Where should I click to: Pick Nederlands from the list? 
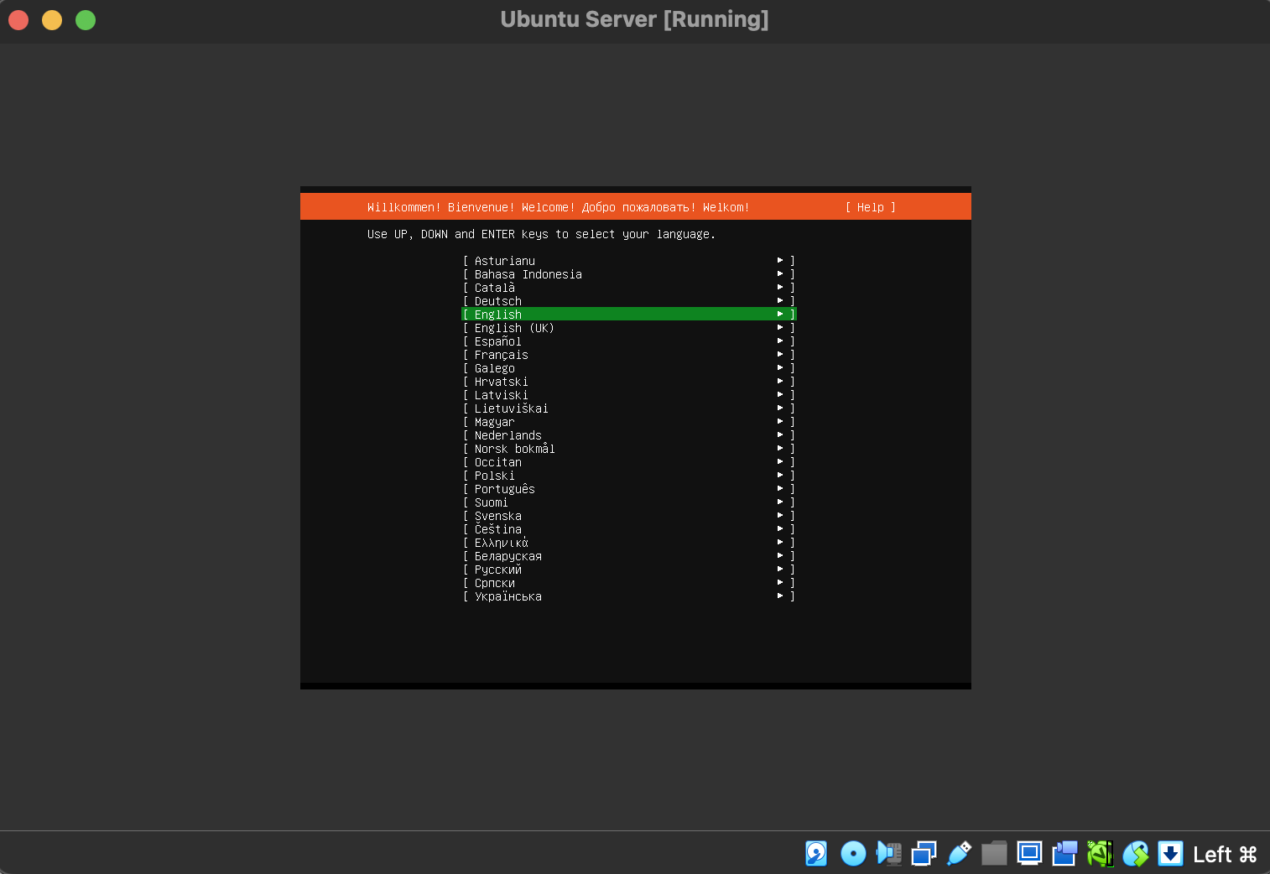pos(629,435)
